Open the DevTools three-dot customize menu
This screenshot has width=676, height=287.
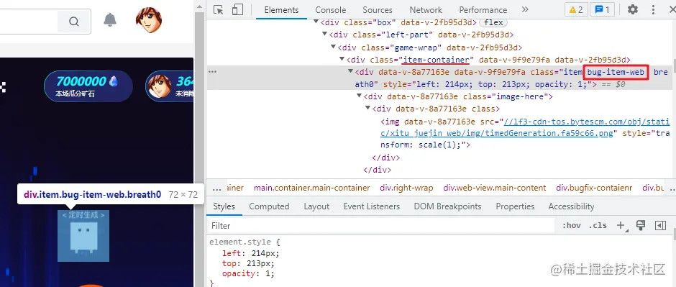(653, 9)
